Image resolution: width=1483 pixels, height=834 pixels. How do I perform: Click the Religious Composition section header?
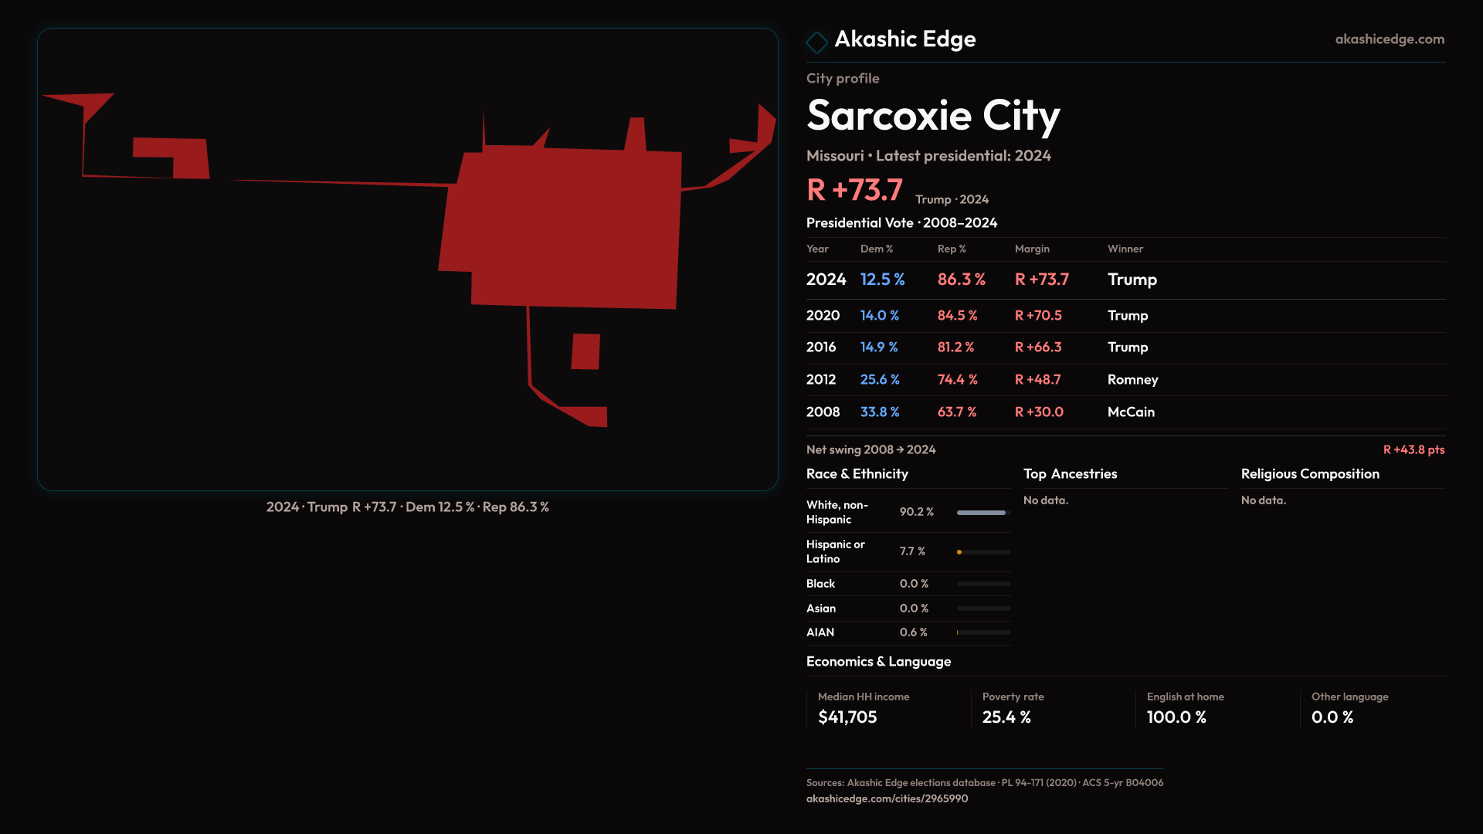tap(1309, 474)
